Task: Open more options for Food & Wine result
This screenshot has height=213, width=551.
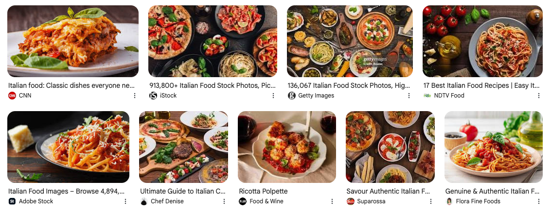Action: click(332, 201)
